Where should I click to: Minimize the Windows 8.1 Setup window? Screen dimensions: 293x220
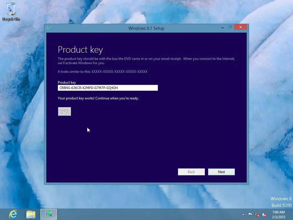pos(223,27)
